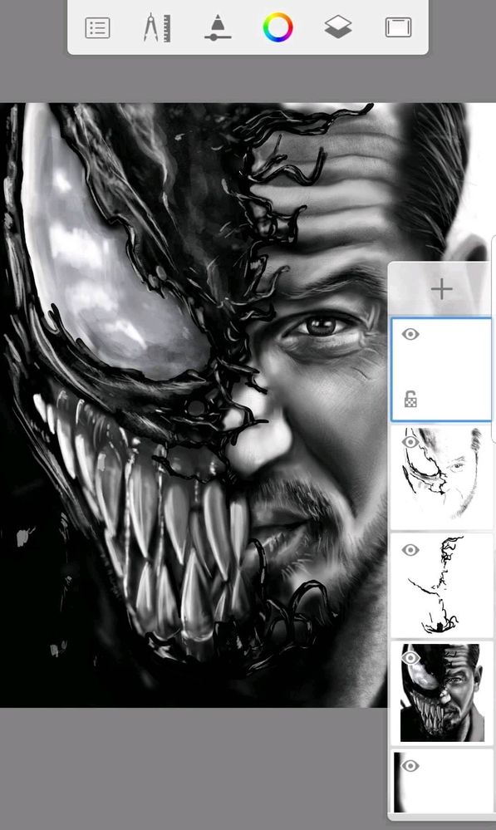Hide the black tendrils line layer
The image size is (496, 830).
click(410, 550)
